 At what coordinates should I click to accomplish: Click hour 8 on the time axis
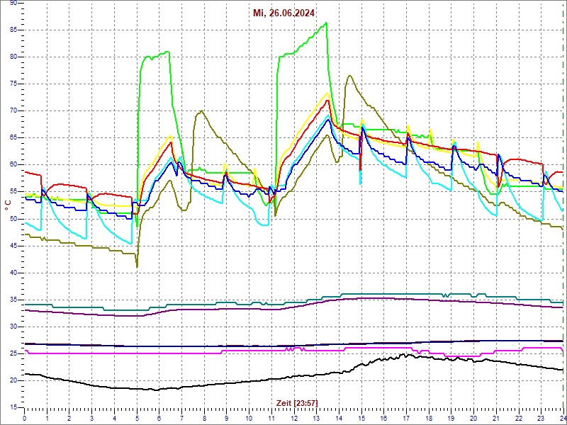point(204,417)
